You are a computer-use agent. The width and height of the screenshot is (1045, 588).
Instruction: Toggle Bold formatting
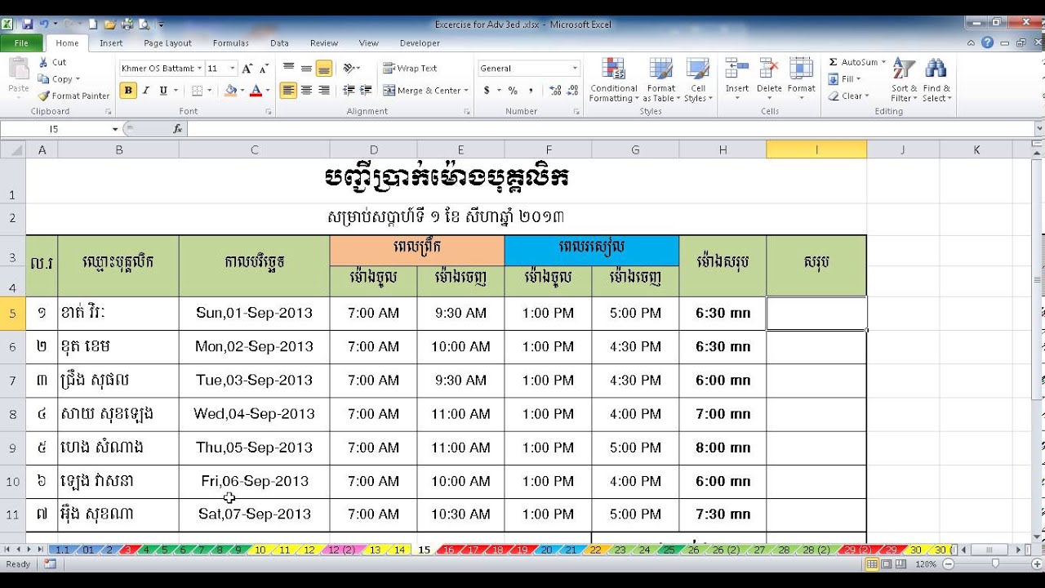(128, 91)
